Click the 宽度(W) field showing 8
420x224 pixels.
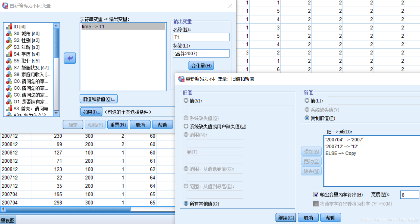click(410, 195)
